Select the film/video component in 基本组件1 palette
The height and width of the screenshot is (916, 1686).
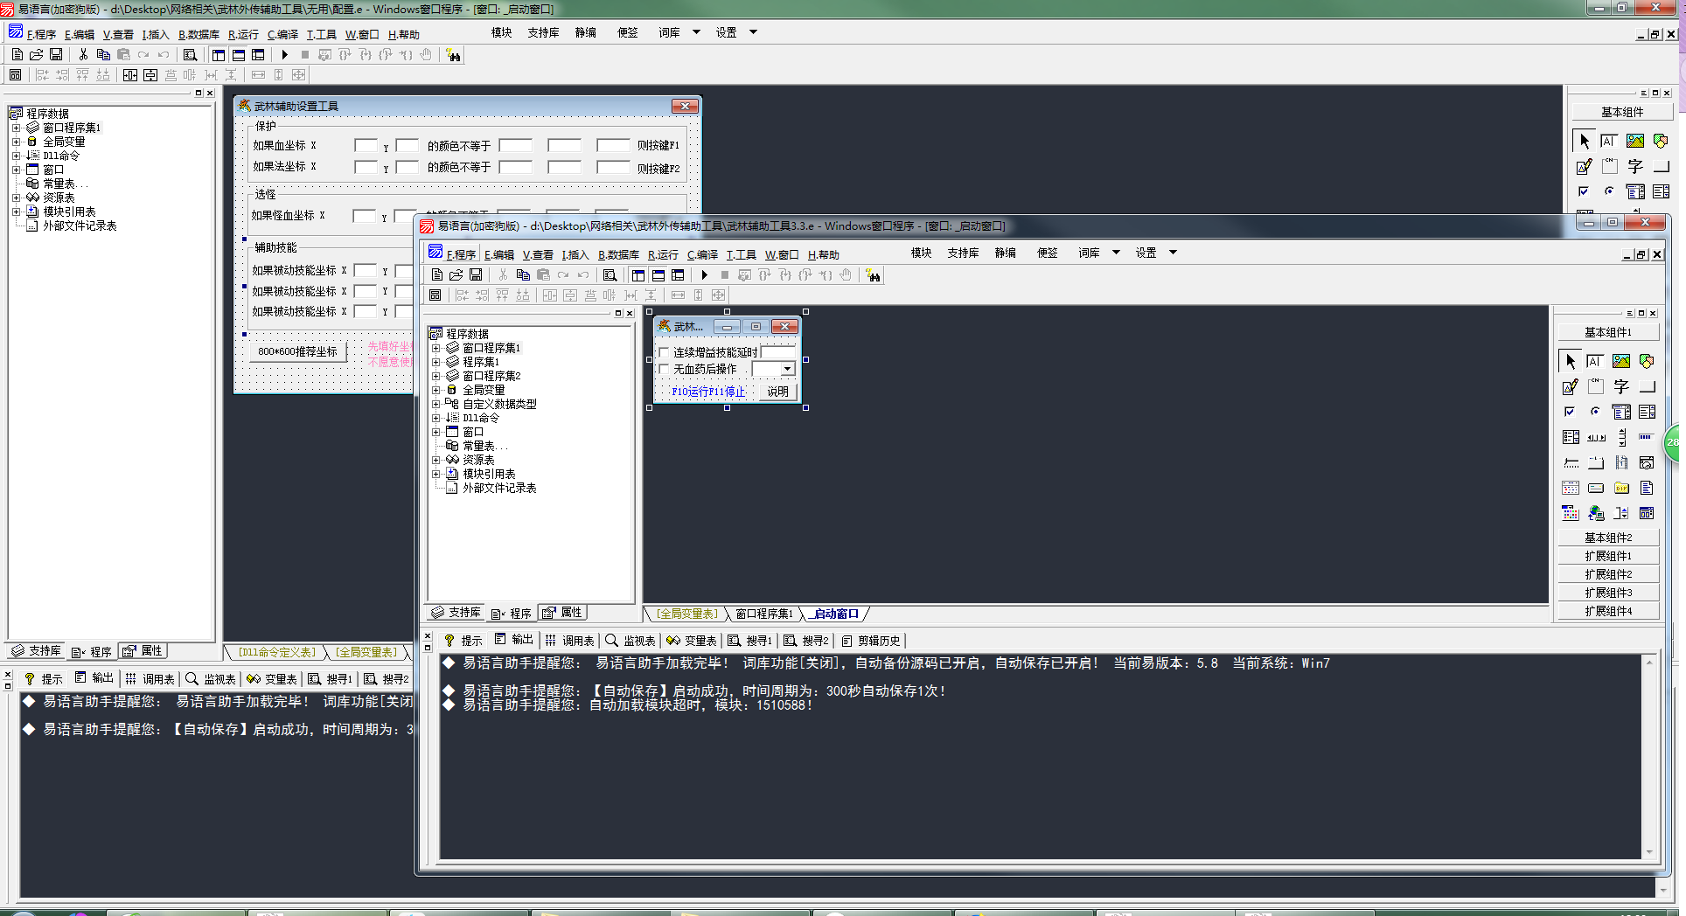[x=1621, y=462]
